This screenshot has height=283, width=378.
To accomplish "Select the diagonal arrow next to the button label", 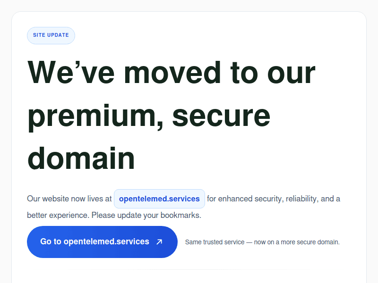I will click(159, 241).
